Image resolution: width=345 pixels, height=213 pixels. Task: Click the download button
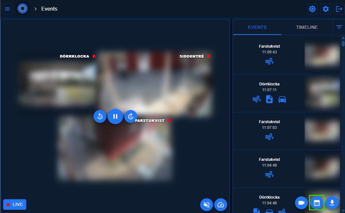332,203
